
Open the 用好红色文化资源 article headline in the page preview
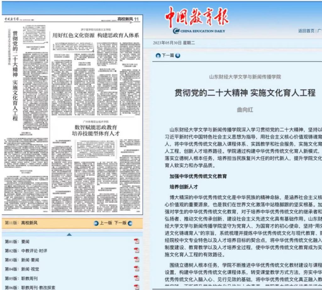[x=95, y=35]
